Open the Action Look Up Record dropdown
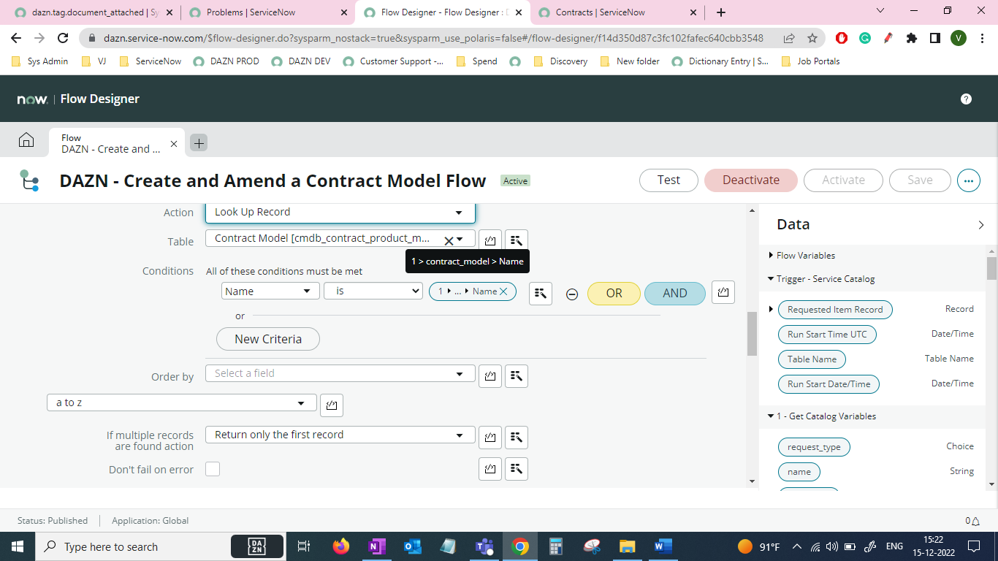Screen dimensions: 998x561 (340, 213)
